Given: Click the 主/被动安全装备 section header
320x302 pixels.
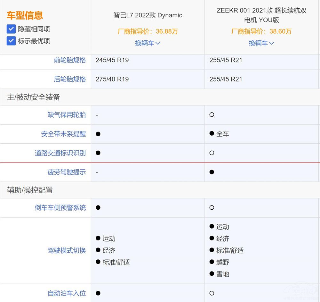Looking at the screenshot, I should tap(34, 97).
